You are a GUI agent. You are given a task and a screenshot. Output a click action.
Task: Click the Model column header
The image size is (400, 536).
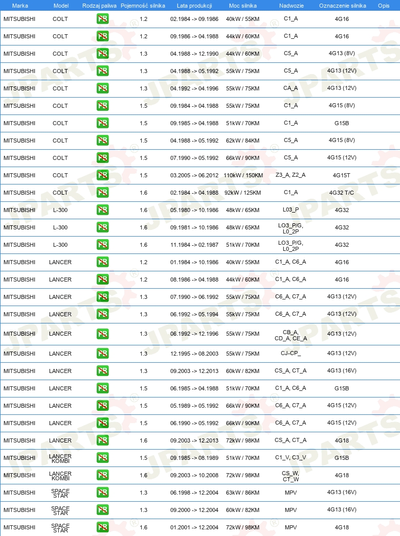tap(61, 6)
